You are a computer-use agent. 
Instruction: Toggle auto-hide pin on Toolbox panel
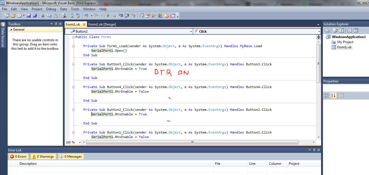pyautogui.click(x=56, y=24)
